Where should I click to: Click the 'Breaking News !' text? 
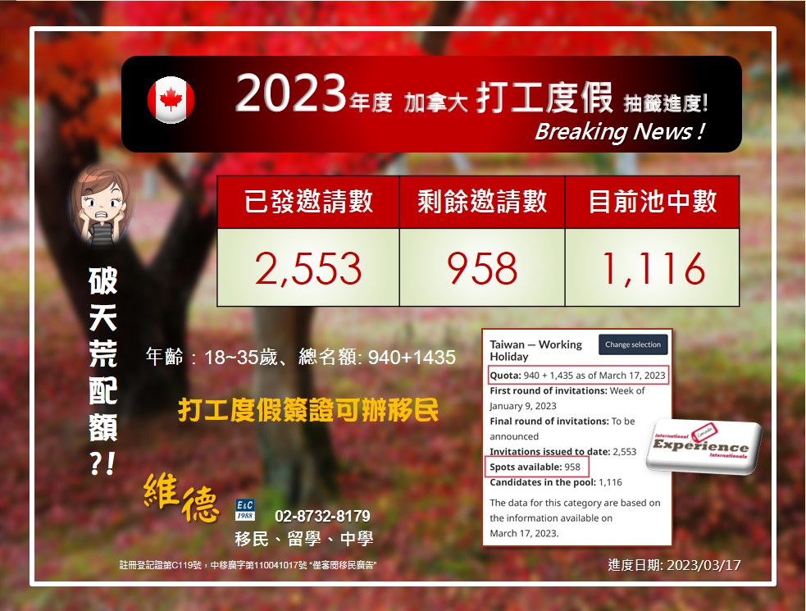[x=619, y=132]
